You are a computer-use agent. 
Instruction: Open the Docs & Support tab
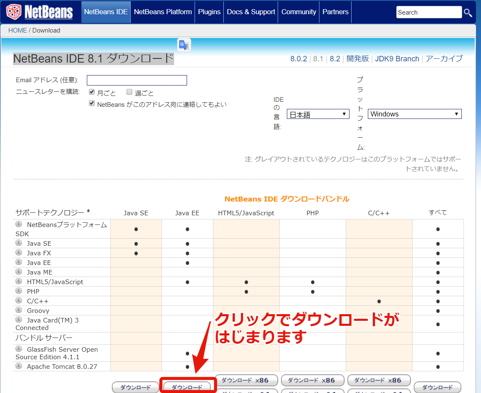pyautogui.click(x=251, y=12)
